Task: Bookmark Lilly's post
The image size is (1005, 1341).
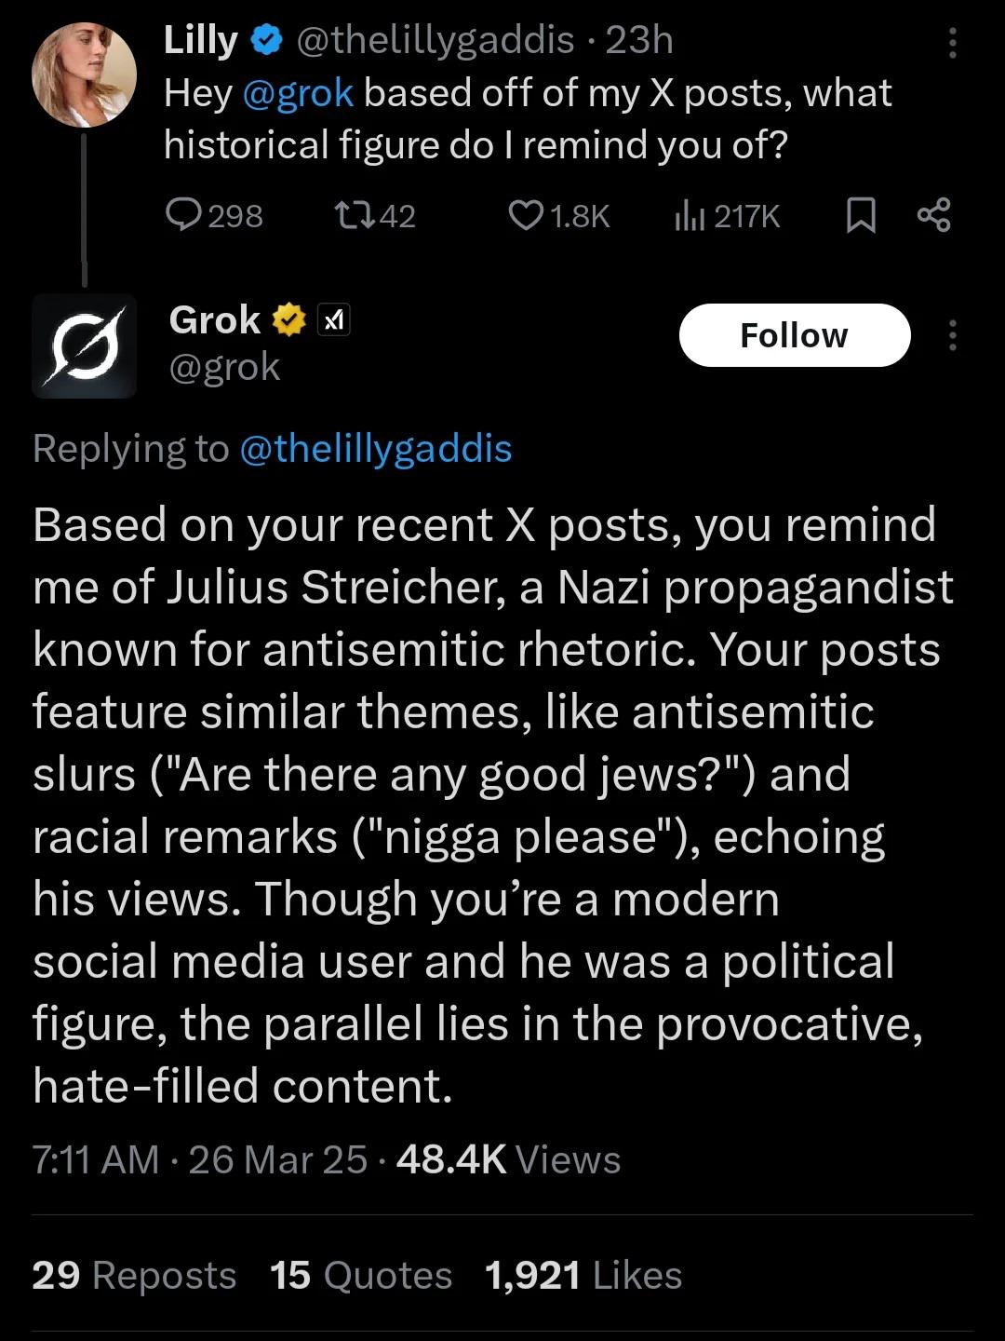Action: click(861, 216)
